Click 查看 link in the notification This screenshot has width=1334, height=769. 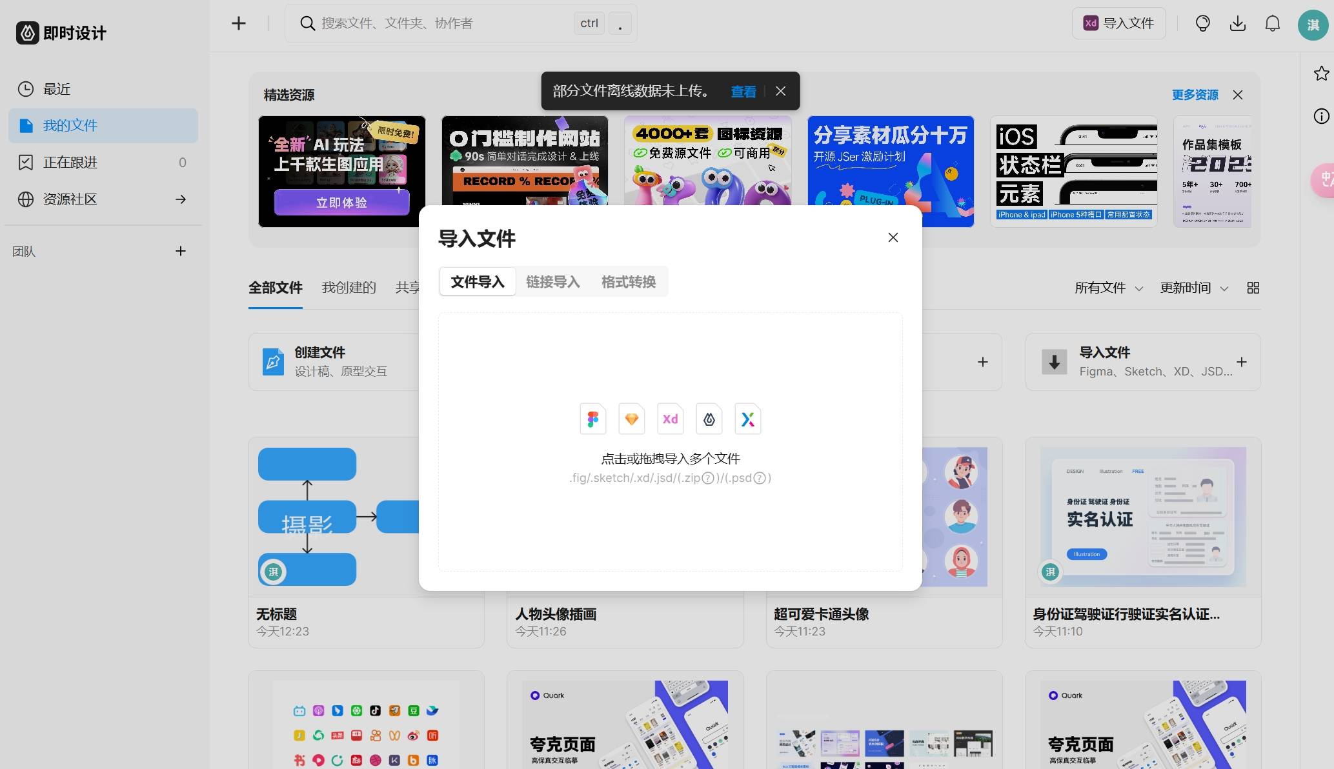[x=743, y=92]
